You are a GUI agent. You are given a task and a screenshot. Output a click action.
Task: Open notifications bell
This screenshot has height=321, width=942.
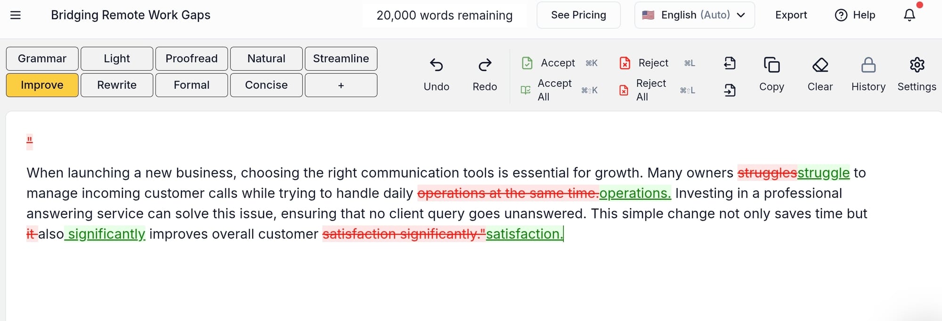(910, 15)
